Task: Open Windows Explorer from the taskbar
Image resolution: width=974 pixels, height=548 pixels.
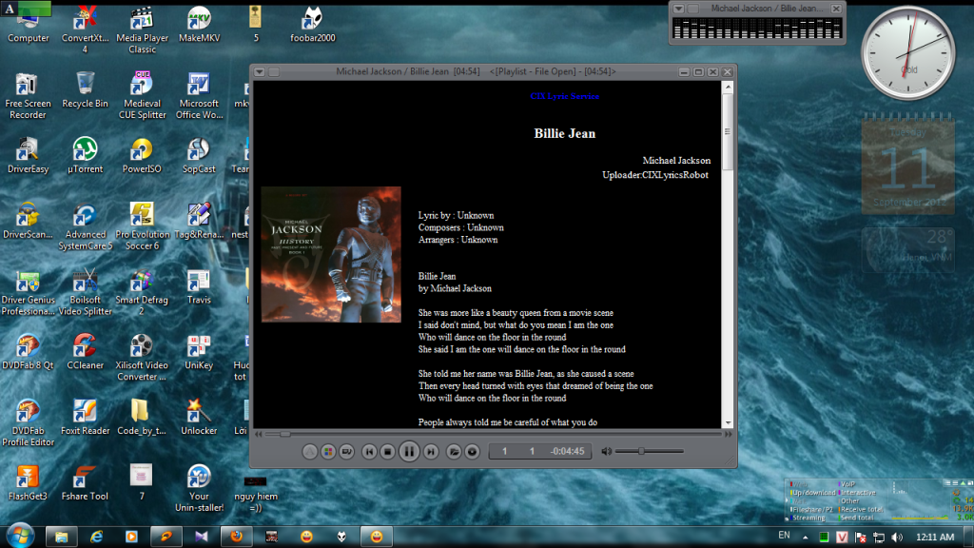Action: coord(61,537)
